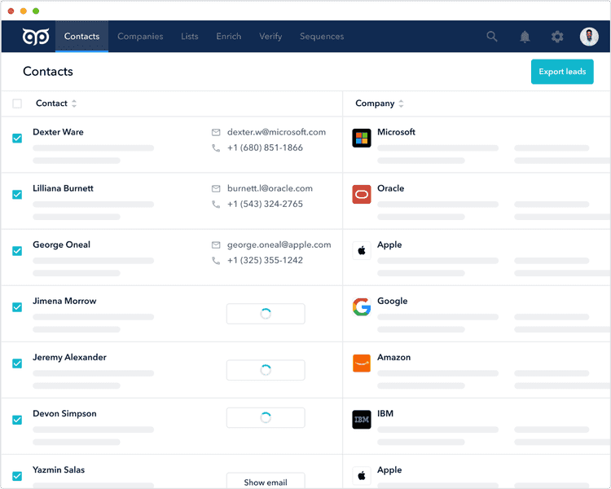Open the Sequences tab

coord(322,36)
